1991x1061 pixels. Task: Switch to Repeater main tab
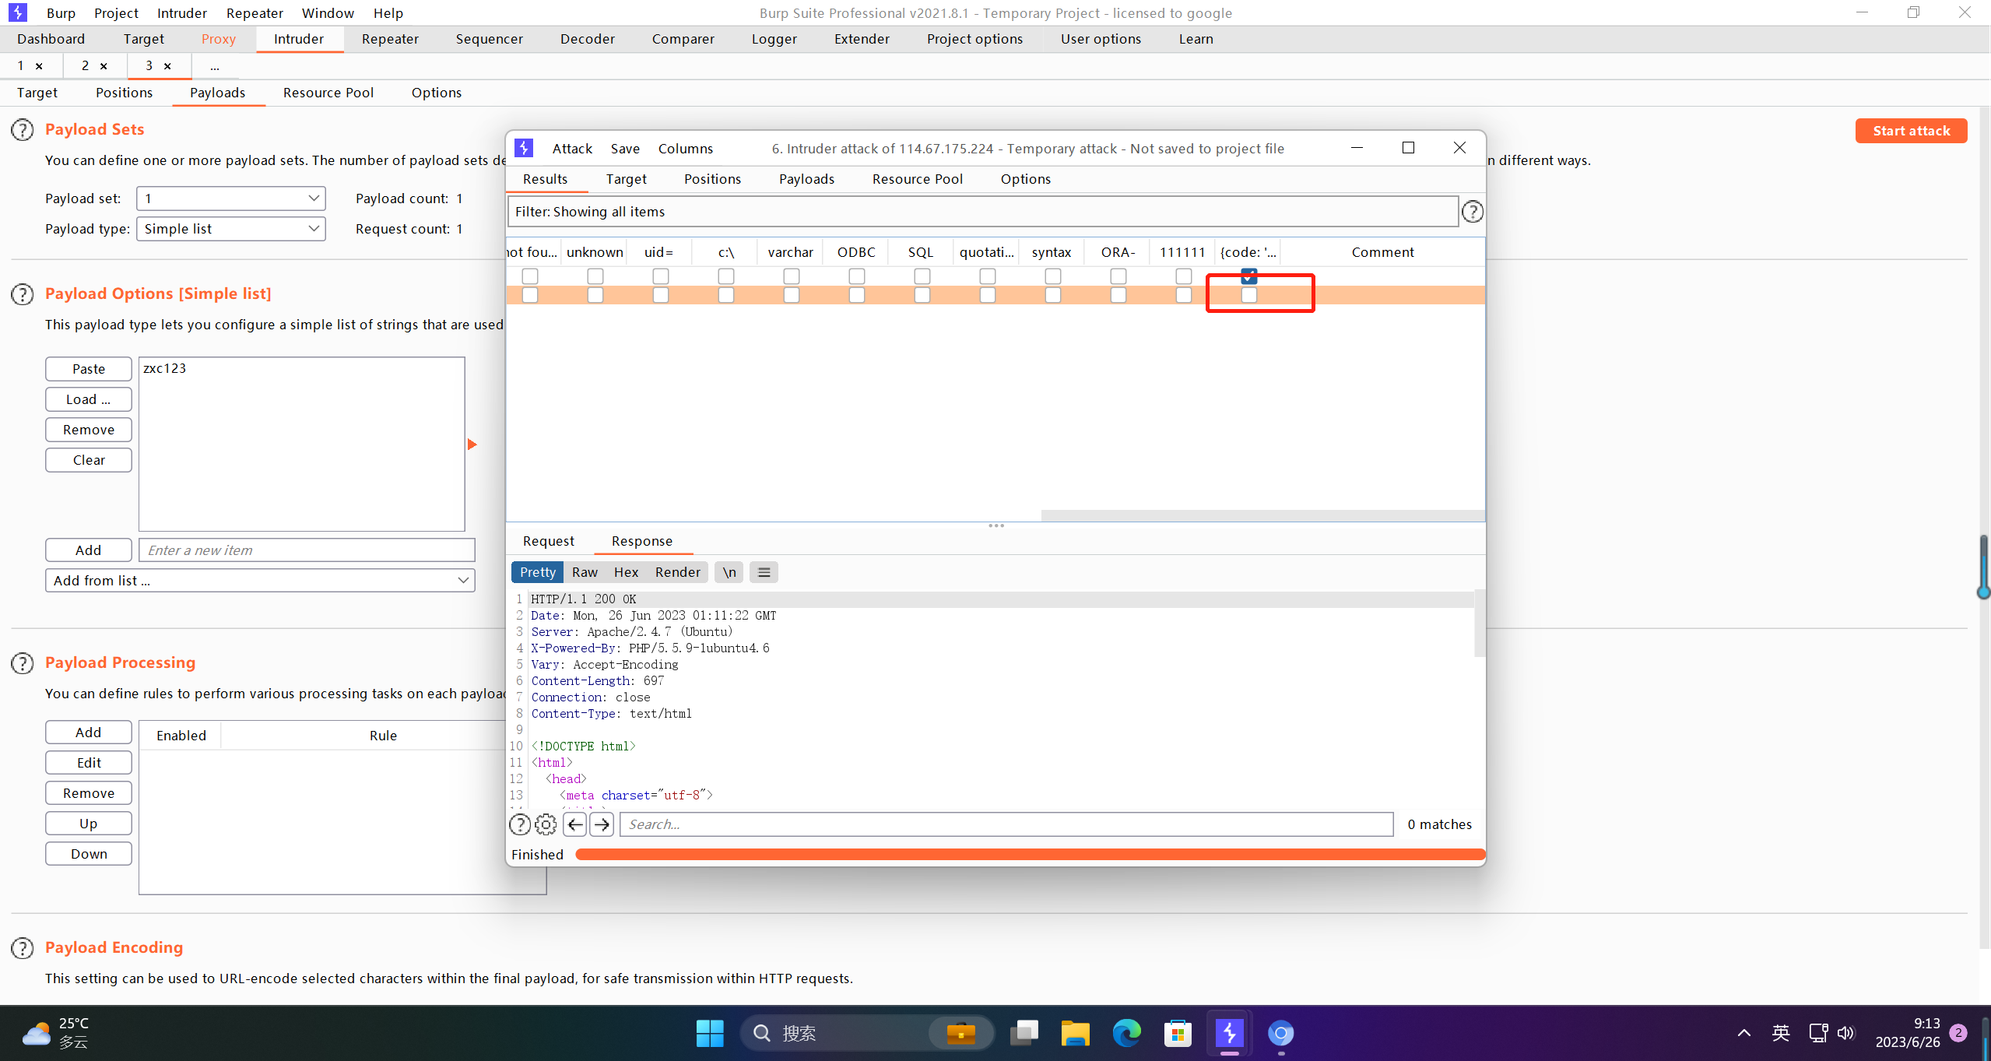(x=390, y=39)
